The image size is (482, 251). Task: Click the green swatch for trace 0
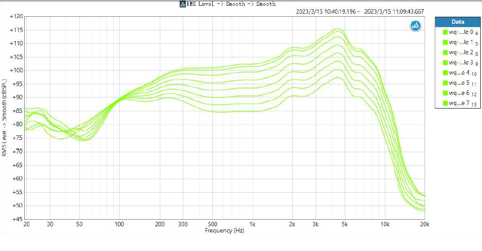coord(445,32)
